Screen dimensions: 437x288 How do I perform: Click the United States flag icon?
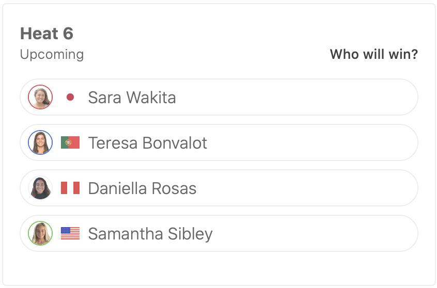point(70,233)
